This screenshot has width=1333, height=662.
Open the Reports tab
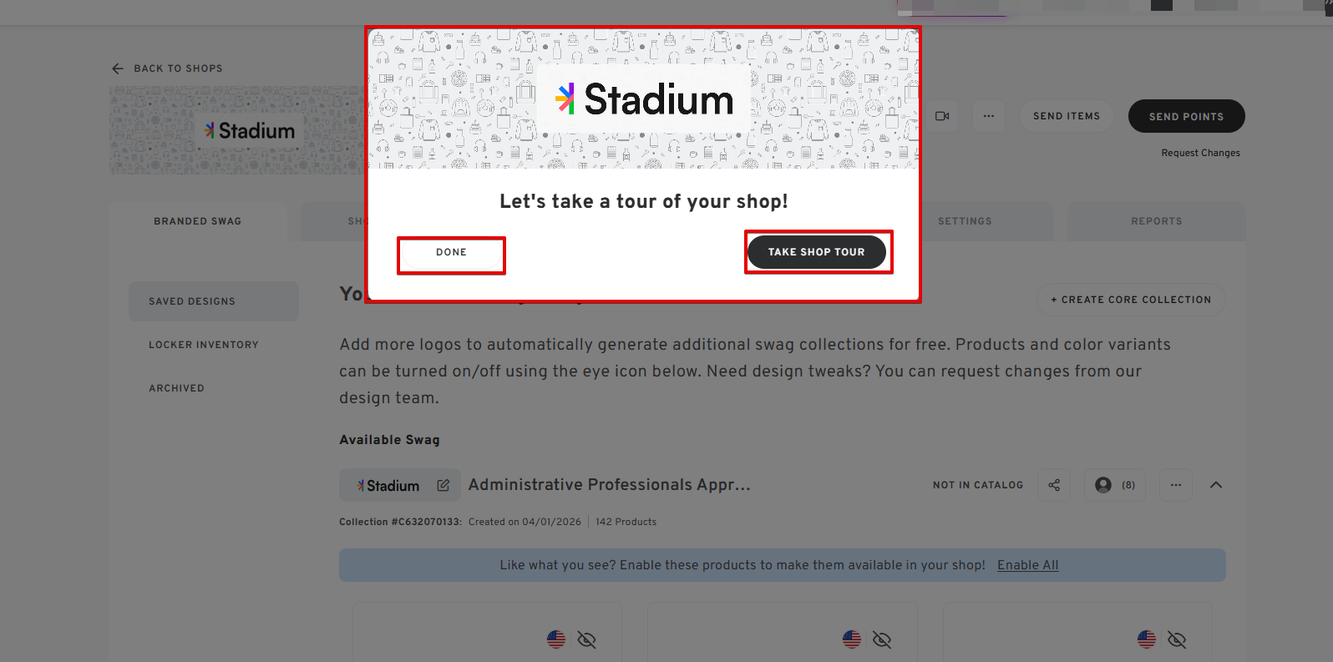pos(1157,221)
